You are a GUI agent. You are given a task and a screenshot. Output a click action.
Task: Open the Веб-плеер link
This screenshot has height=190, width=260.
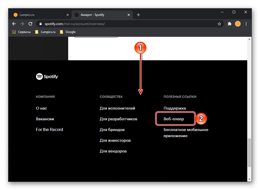[x=174, y=119]
